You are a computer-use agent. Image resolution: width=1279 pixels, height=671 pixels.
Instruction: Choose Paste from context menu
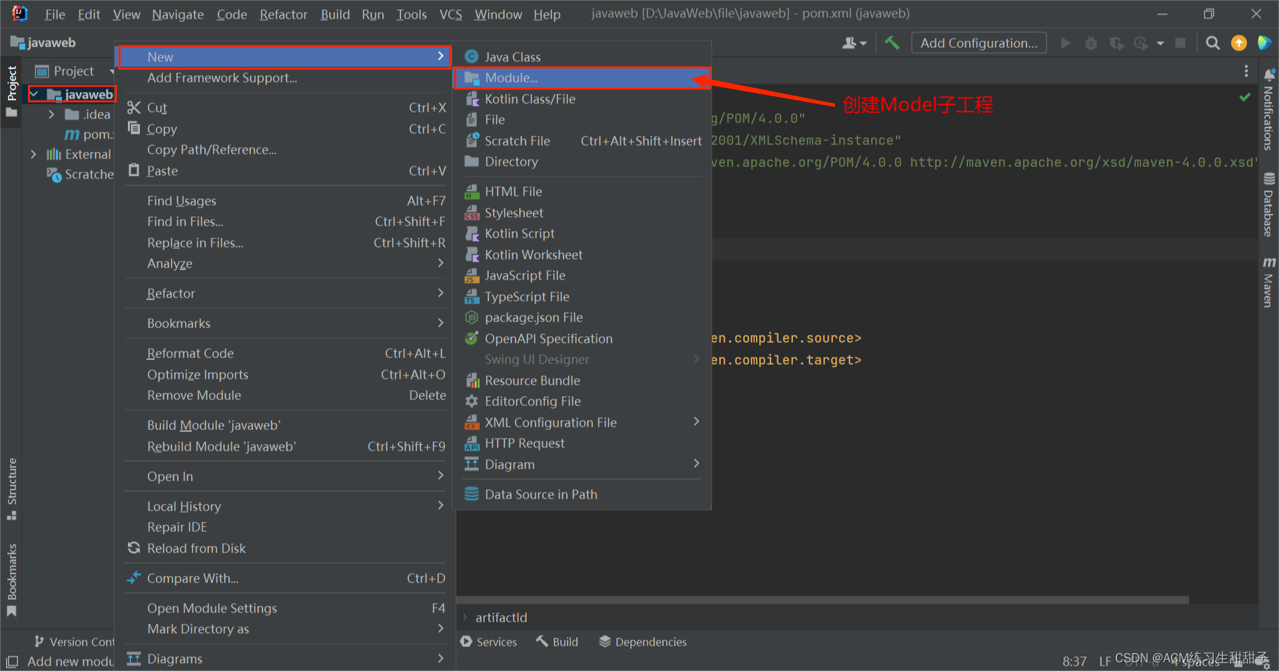(286, 171)
